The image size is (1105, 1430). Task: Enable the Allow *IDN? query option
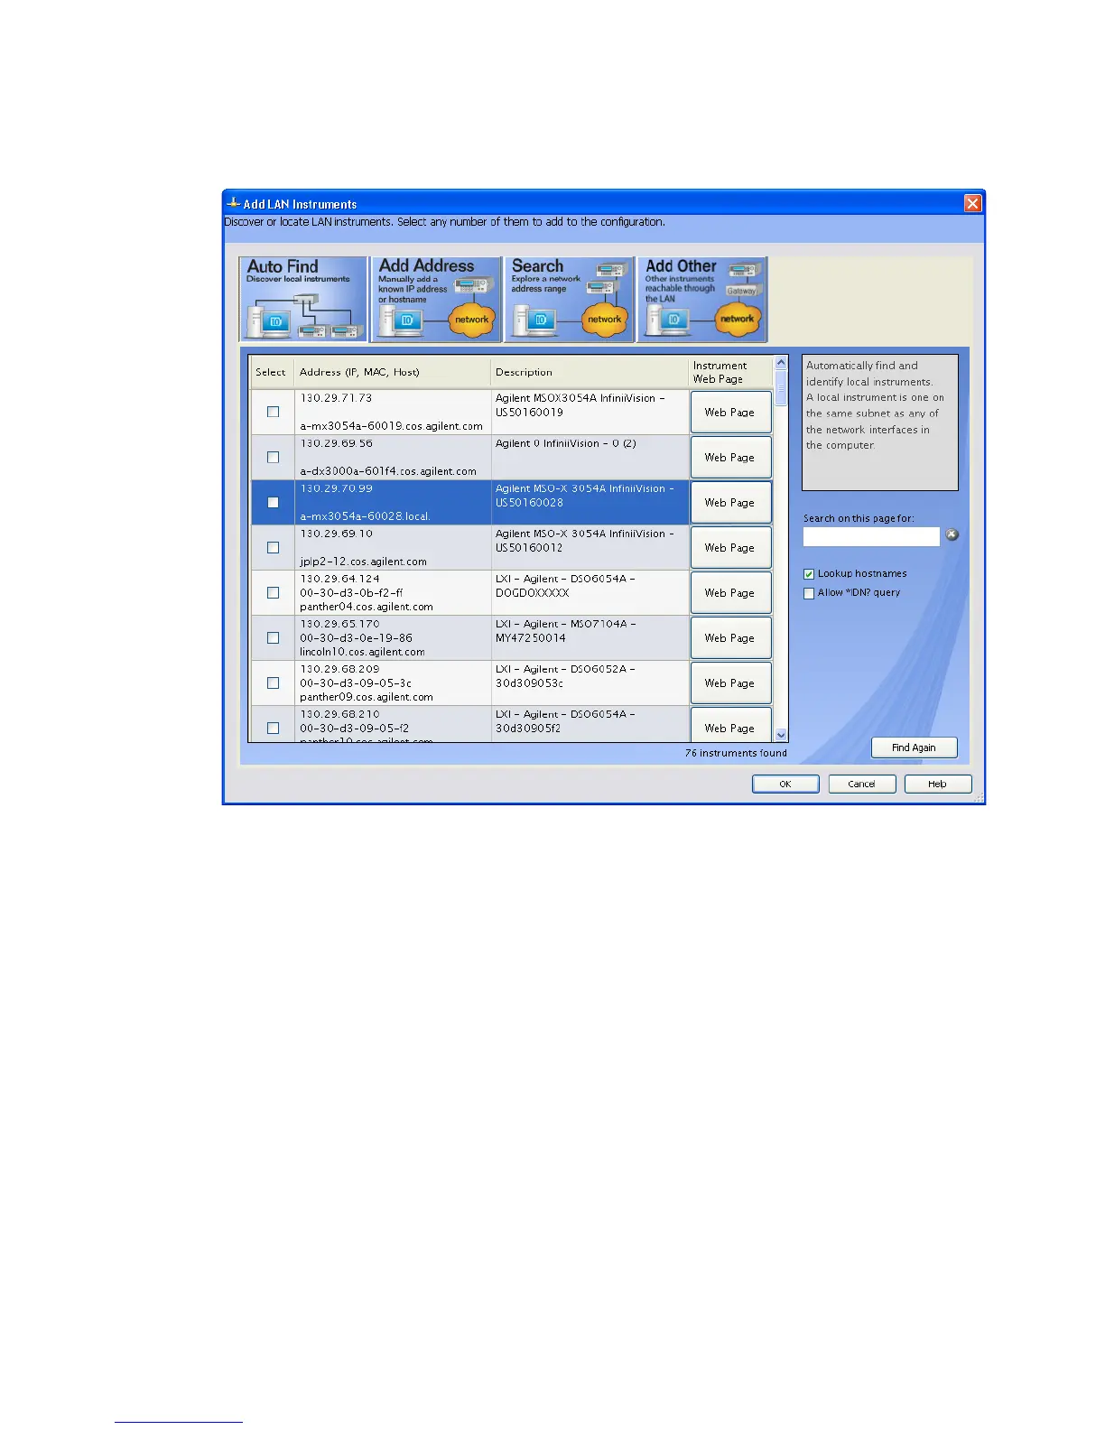(809, 593)
